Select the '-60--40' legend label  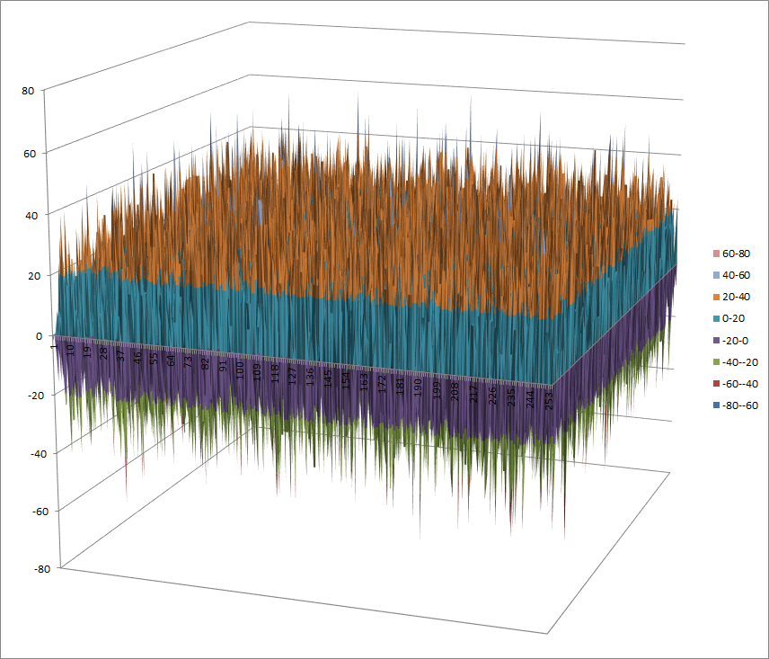coord(740,384)
